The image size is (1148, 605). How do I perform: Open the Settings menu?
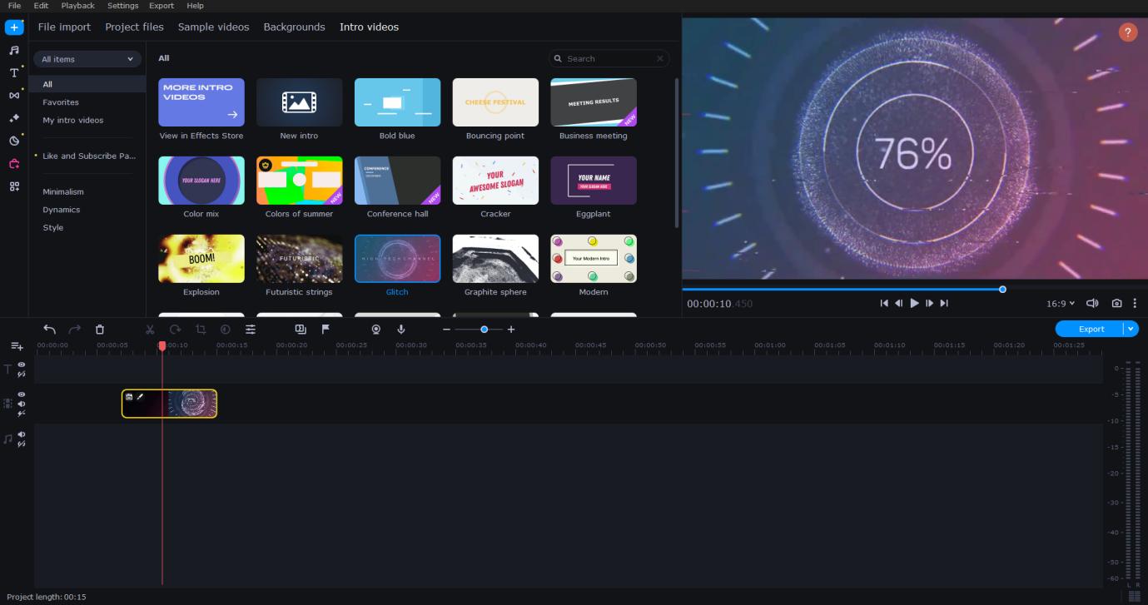[123, 6]
